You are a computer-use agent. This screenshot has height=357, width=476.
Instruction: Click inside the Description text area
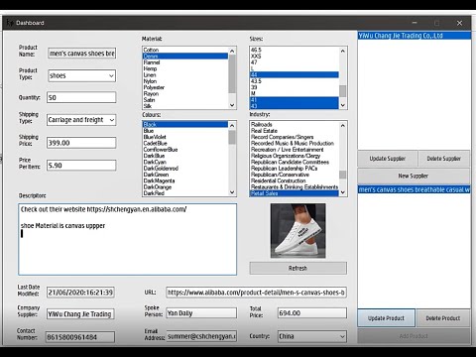(x=128, y=239)
